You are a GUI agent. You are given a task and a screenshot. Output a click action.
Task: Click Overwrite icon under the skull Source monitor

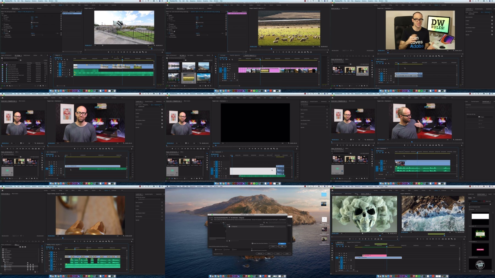click(x=378, y=239)
